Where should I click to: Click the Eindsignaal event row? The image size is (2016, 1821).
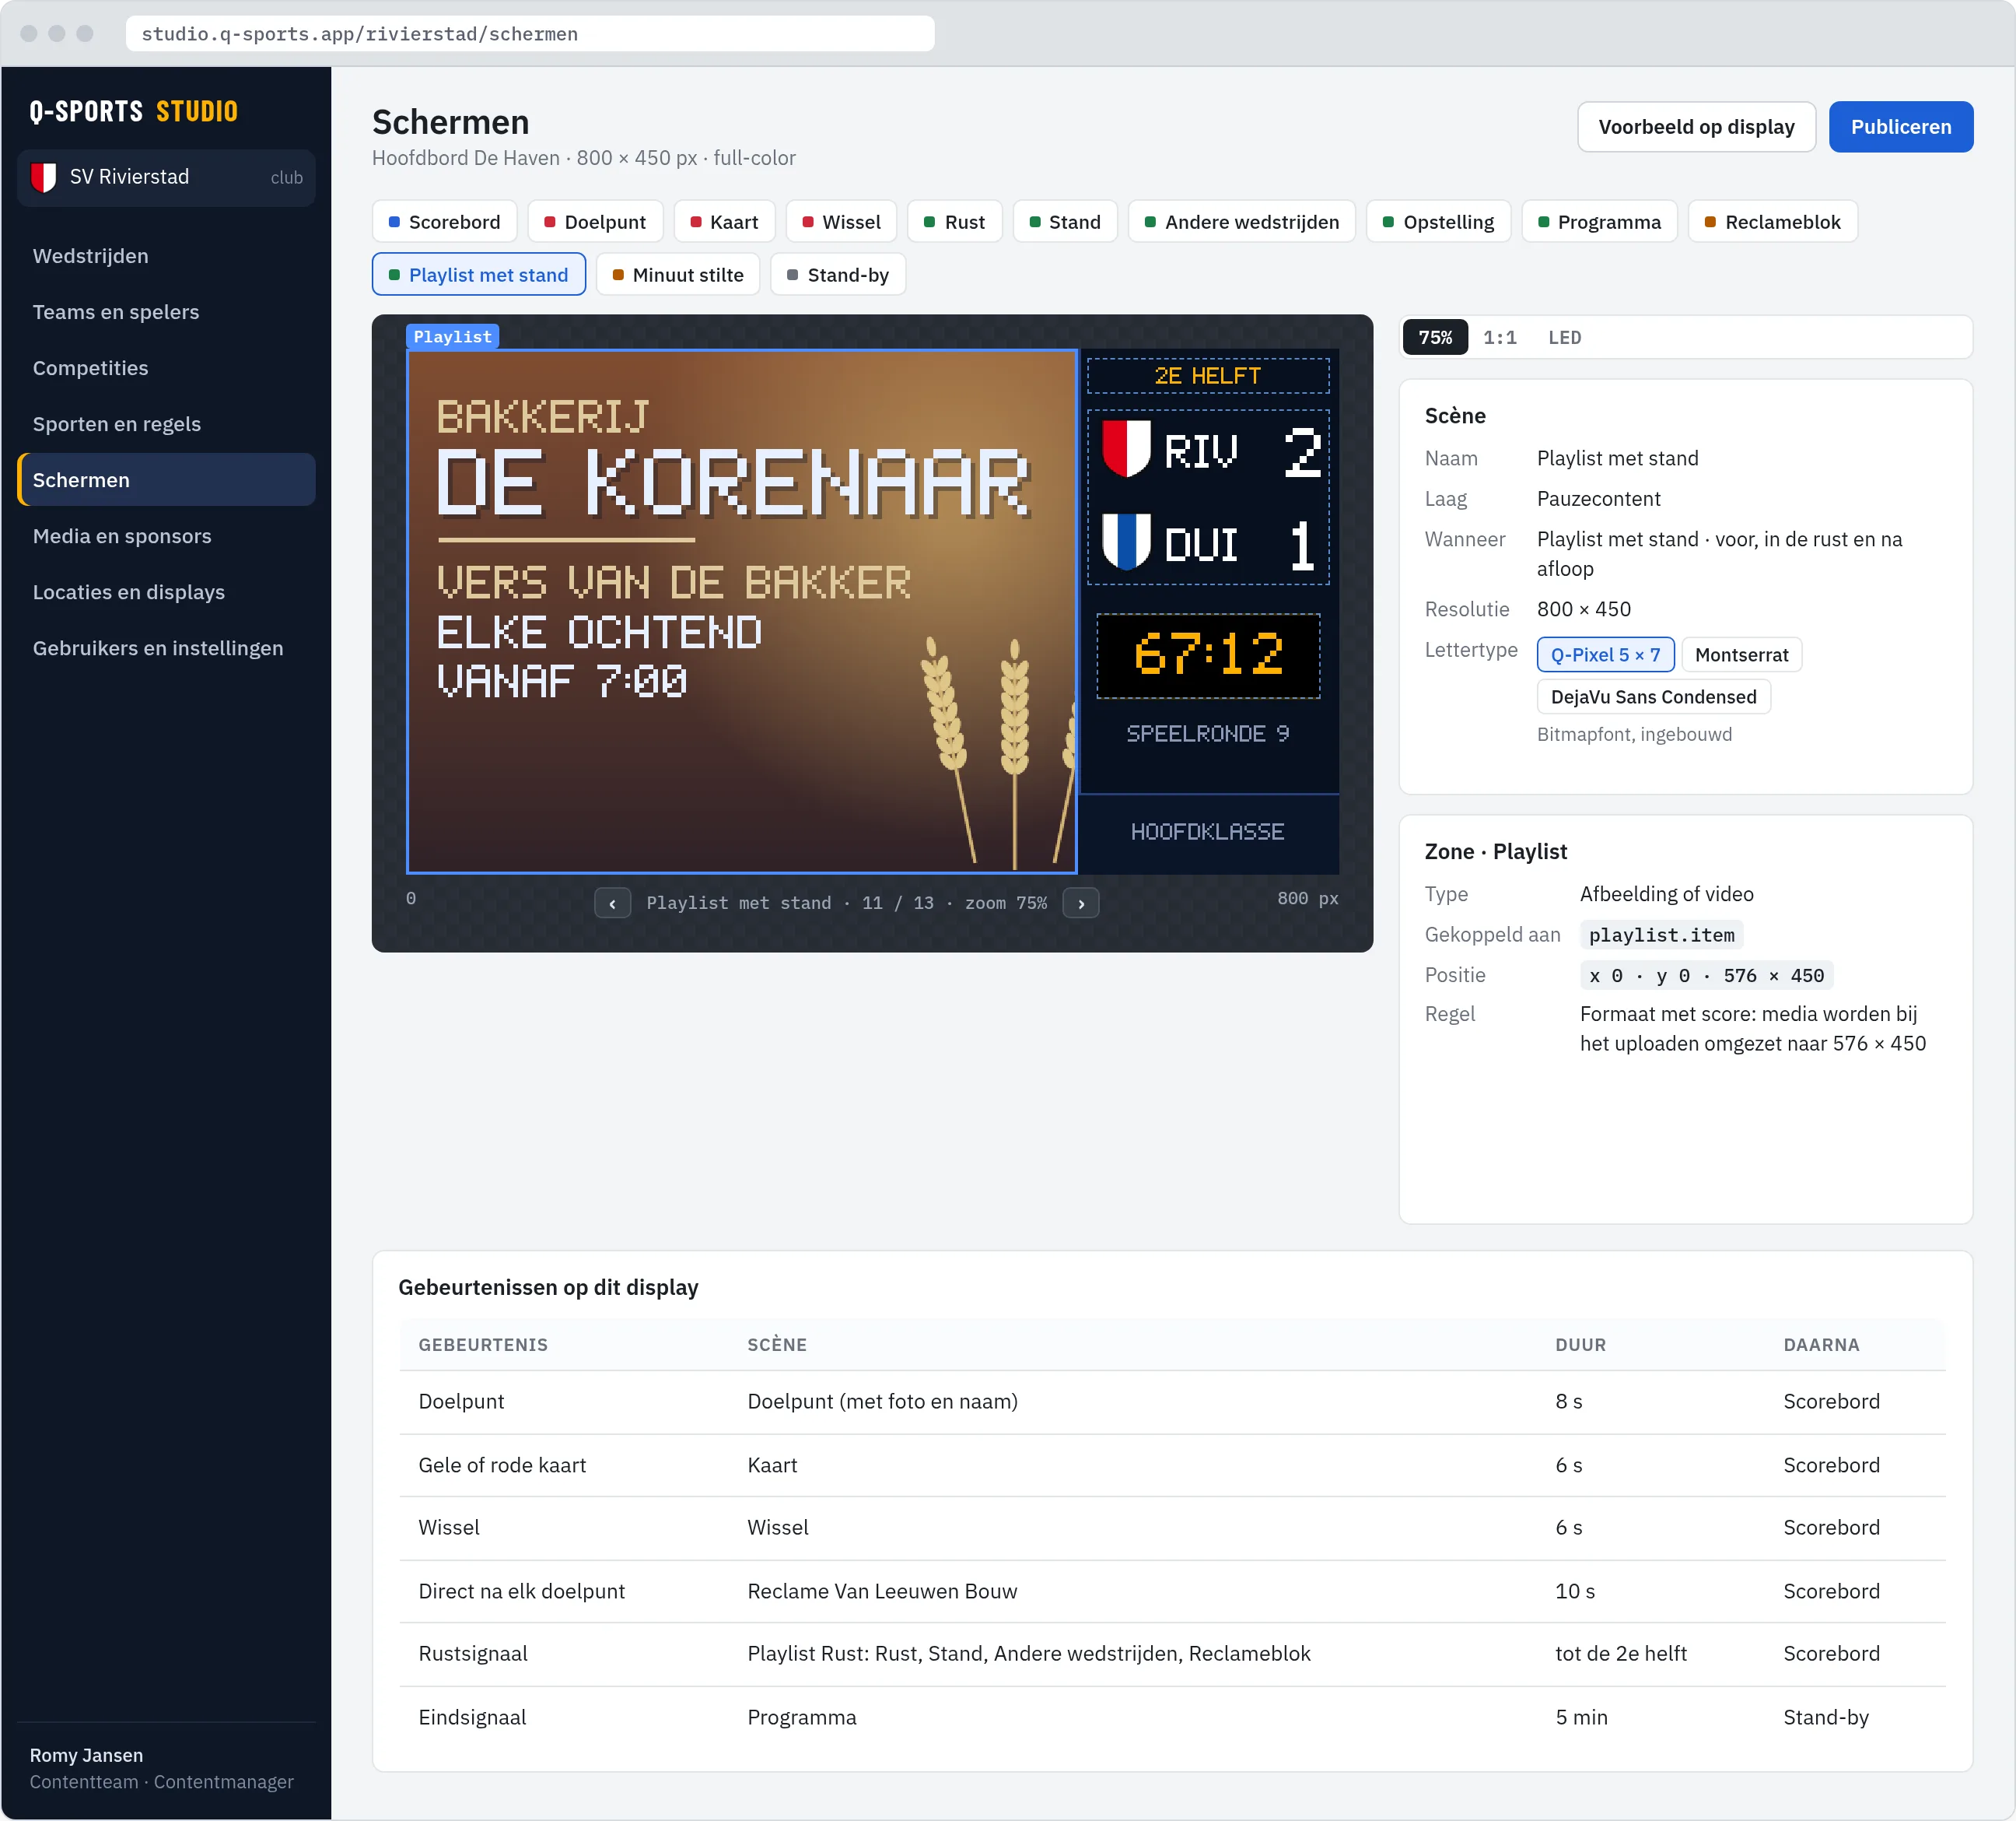1172,1718
